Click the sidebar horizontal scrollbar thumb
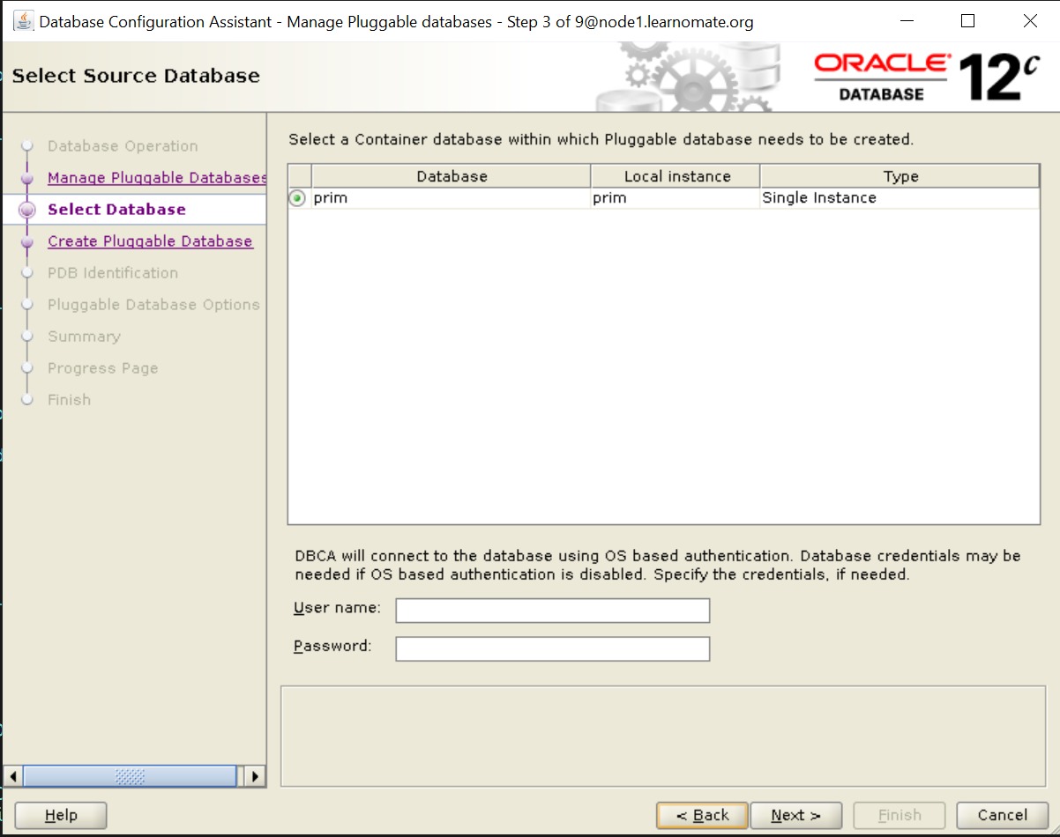 coord(130,776)
